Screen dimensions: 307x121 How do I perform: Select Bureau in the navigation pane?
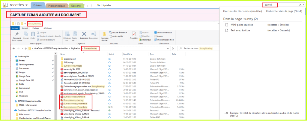coord(22,61)
